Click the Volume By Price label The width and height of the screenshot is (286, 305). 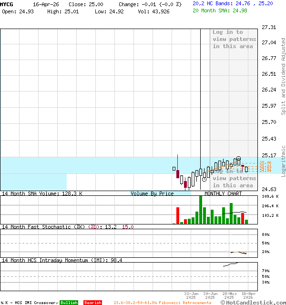tap(153, 193)
